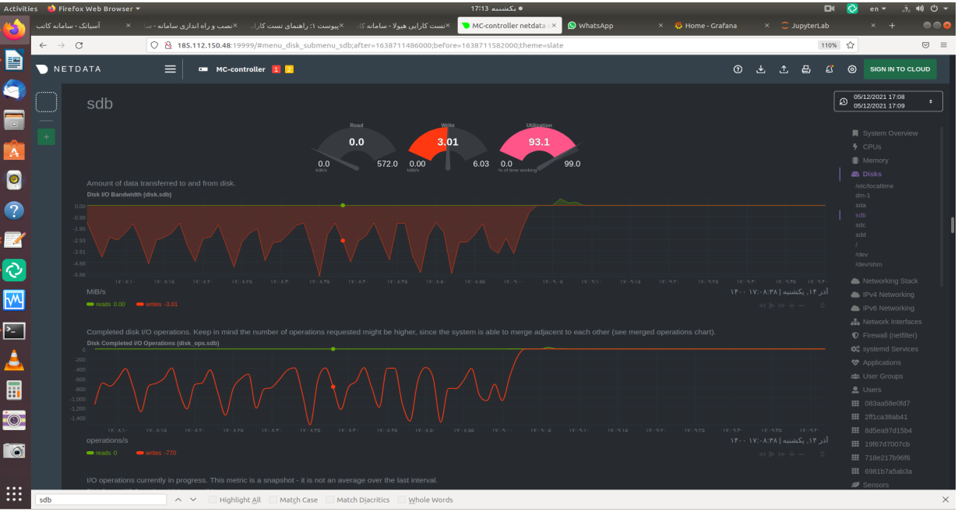958x512 pixels.
Task: Click the upload snapshot icon
Action: (784, 69)
